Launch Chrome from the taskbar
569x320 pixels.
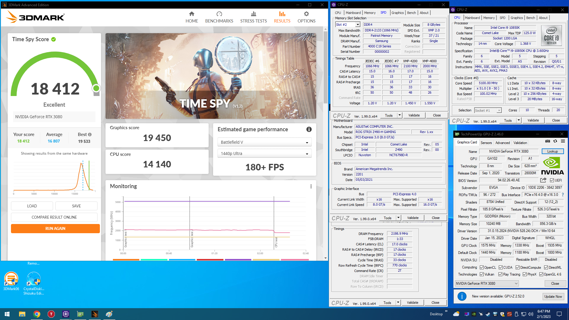pyautogui.click(x=37, y=314)
